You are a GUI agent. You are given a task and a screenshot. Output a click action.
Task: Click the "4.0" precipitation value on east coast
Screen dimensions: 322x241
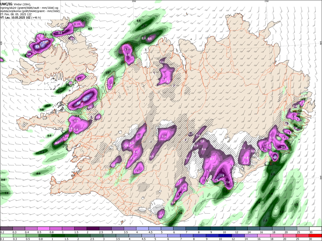(275, 158)
